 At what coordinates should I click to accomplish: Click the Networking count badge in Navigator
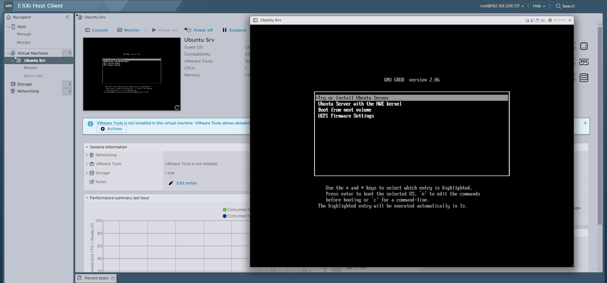67,91
